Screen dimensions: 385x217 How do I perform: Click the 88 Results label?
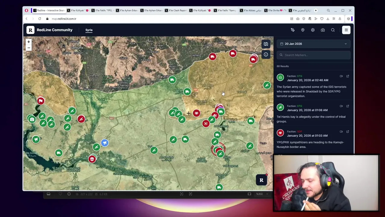click(x=283, y=66)
